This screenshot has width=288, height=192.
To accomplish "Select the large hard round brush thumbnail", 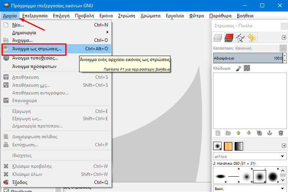I will (x=273, y=177).
